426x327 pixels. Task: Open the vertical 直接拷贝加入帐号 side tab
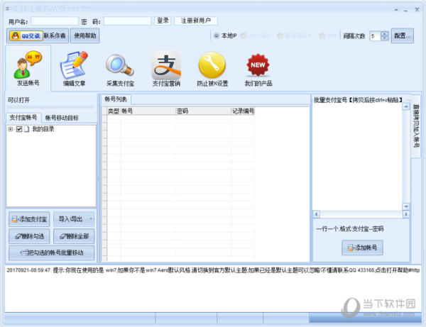(x=416, y=126)
